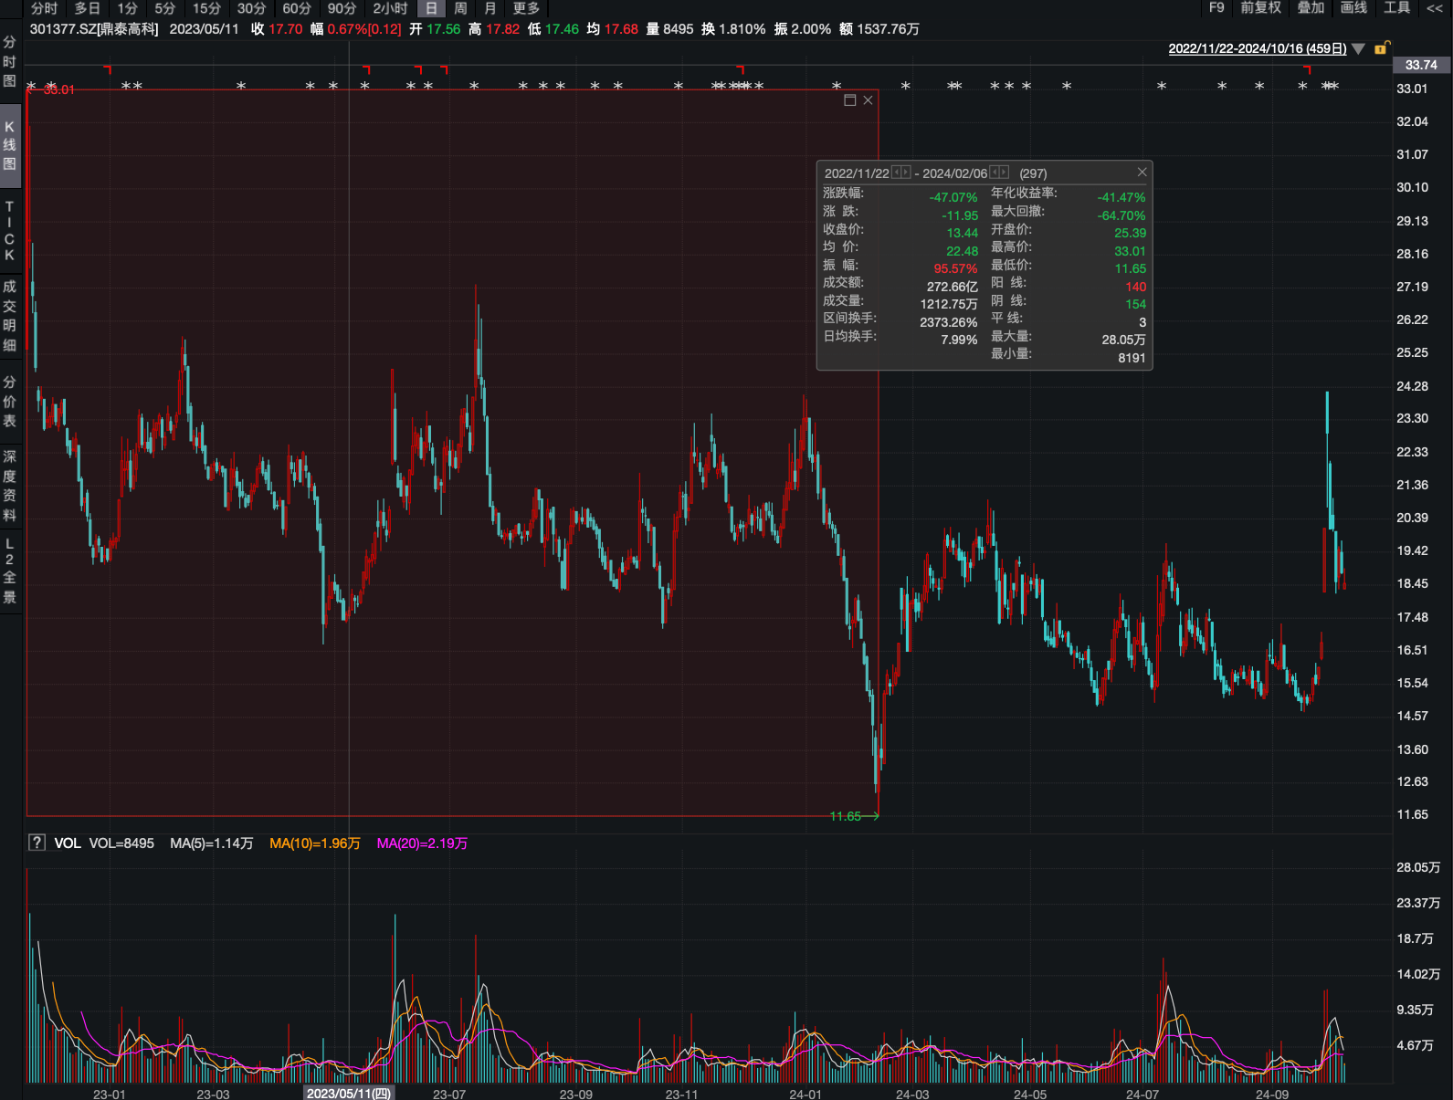1453x1100 pixels.
Task: Click the date range 2022/11/22-2024/10/16 link
Action: [1258, 49]
